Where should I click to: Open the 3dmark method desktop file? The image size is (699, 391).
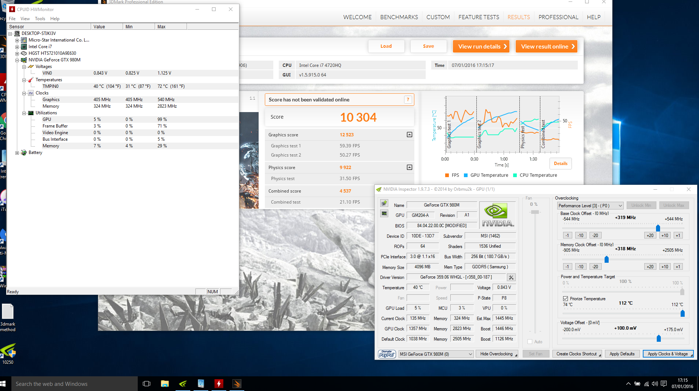click(8, 318)
